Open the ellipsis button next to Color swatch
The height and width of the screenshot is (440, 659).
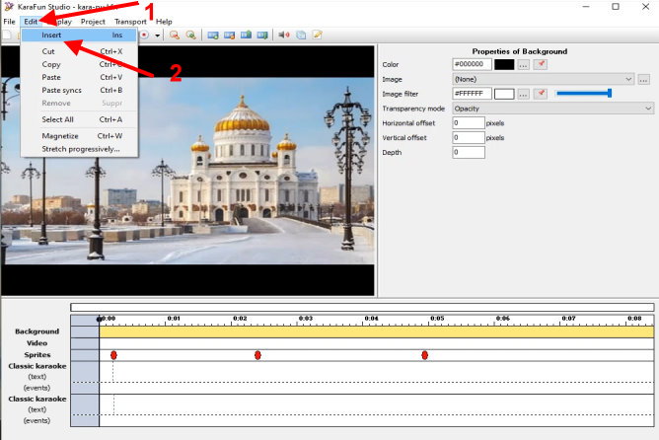(523, 64)
